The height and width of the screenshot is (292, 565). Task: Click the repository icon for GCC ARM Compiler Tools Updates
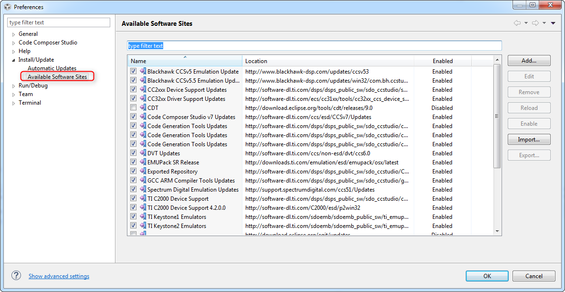pyautogui.click(x=143, y=180)
